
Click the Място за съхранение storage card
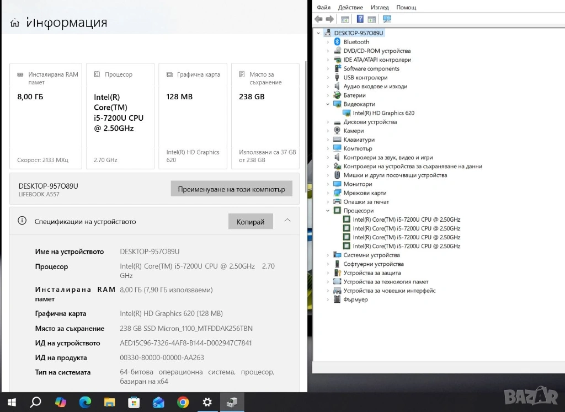265,116
